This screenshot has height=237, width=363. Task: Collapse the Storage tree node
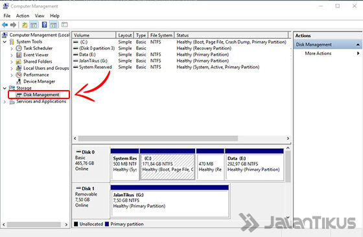[x=5, y=88]
